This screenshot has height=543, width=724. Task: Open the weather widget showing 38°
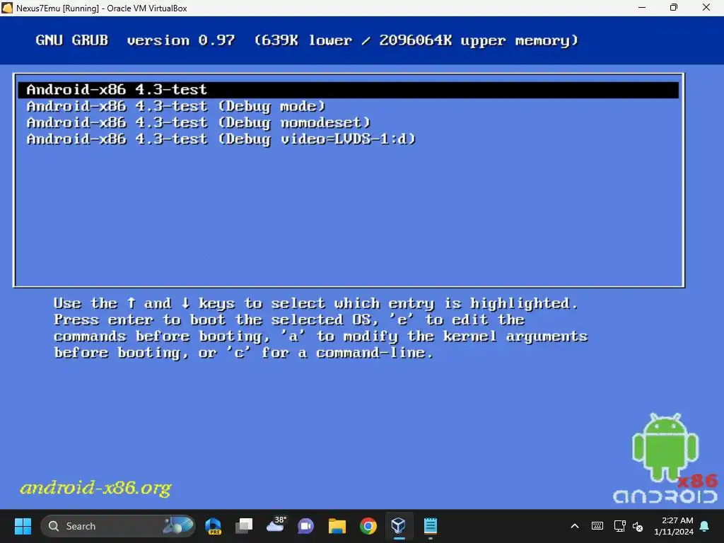tap(276, 525)
